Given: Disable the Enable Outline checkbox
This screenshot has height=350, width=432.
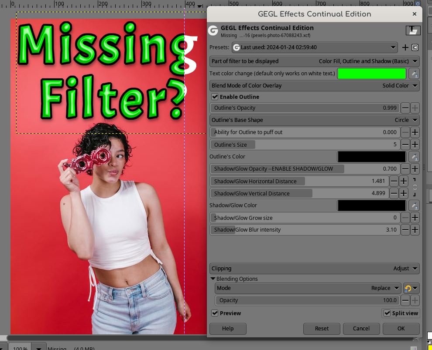Looking at the screenshot, I should (x=215, y=97).
